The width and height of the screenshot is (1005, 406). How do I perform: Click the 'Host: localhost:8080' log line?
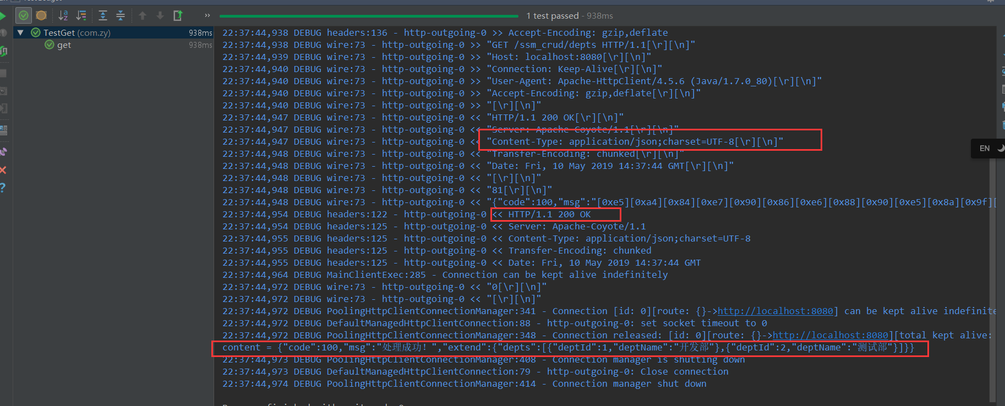(437, 57)
